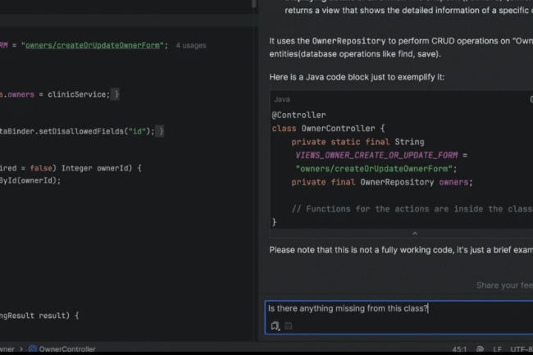
Task: Click the editor vertical scrollbar thumb
Action: 253,4
